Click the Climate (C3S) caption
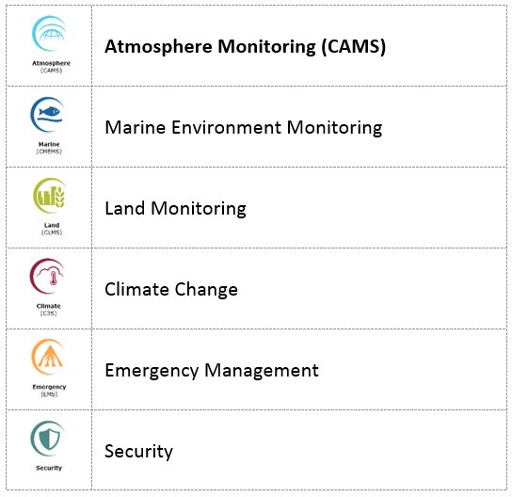Screen dimensions: 512x497 point(49,310)
